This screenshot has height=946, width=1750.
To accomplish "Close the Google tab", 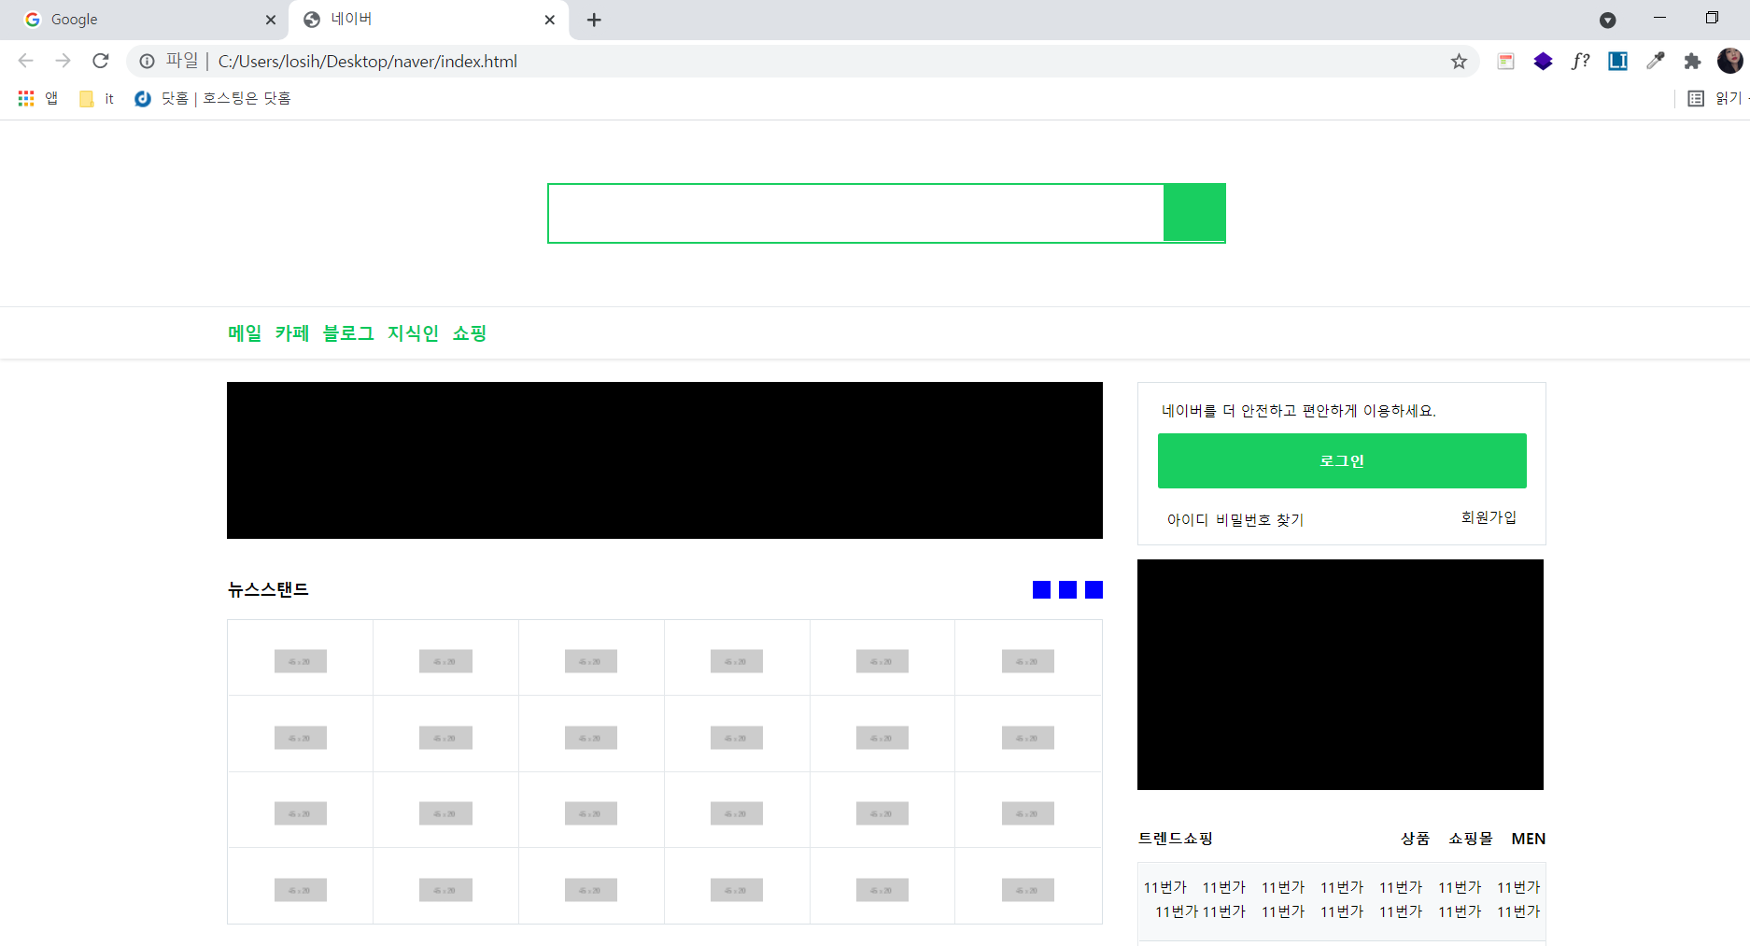I will [271, 20].
